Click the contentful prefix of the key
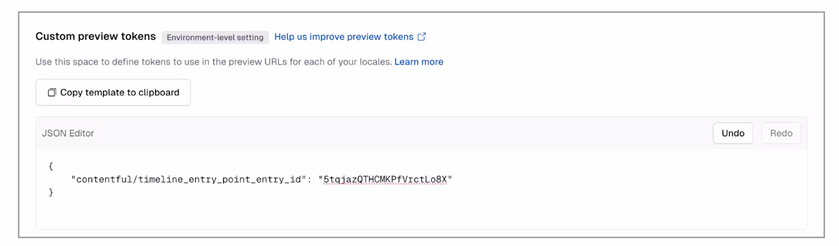 105,180
